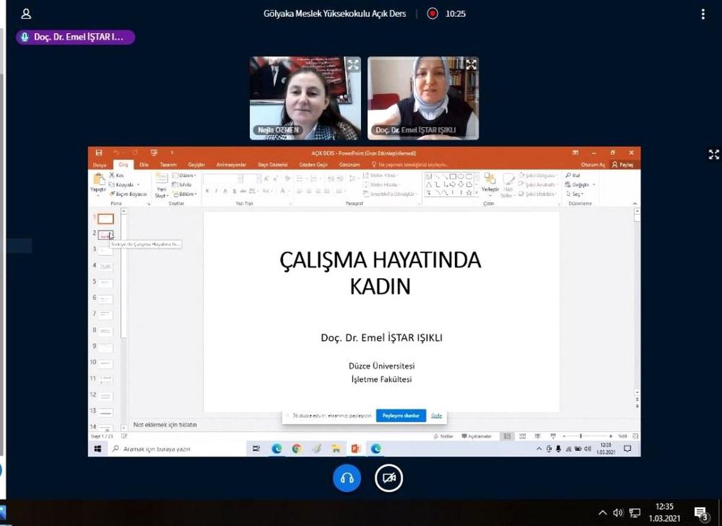Select slide 2 thumbnail
Viewport: 722px width, 526px height.
105,235
